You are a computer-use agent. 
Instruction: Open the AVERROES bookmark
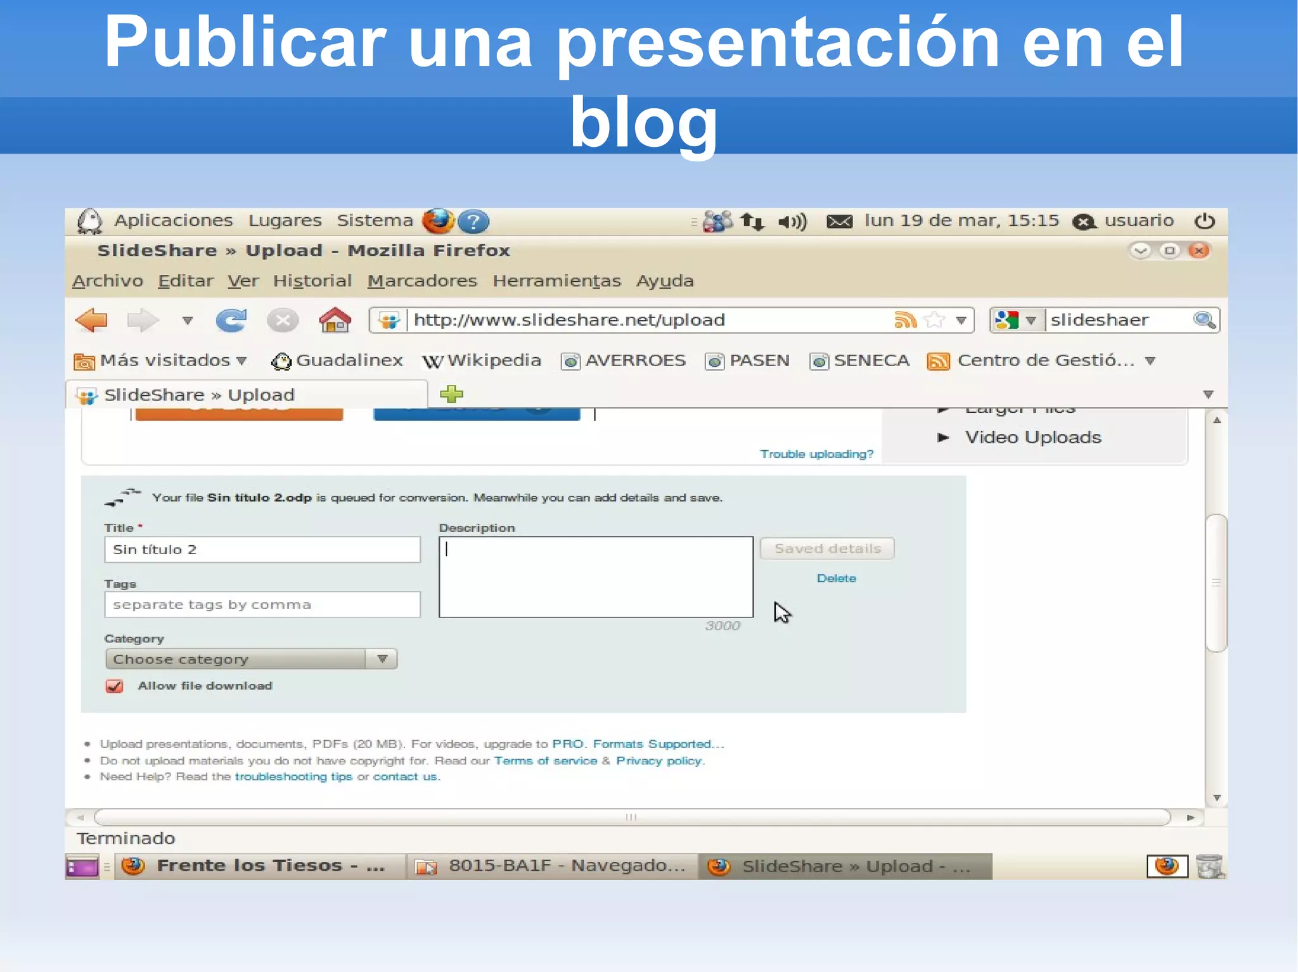[624, 361]
